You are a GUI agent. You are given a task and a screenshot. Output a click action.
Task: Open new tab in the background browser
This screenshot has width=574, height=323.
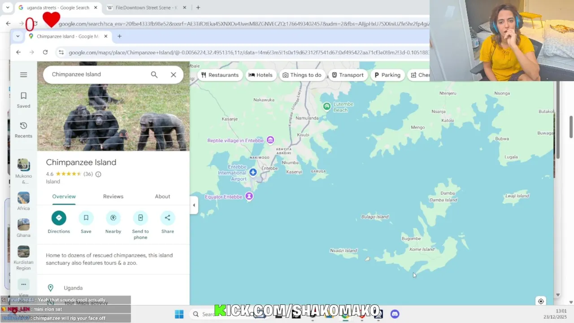coord(198,8)
